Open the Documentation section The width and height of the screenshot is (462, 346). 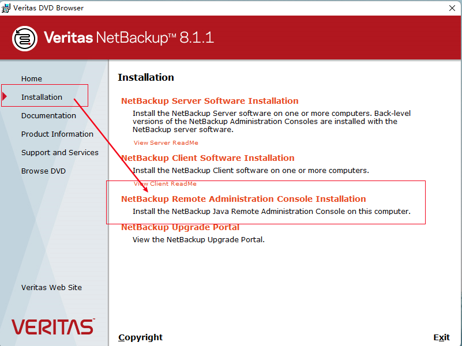click(x=48, y=115)
